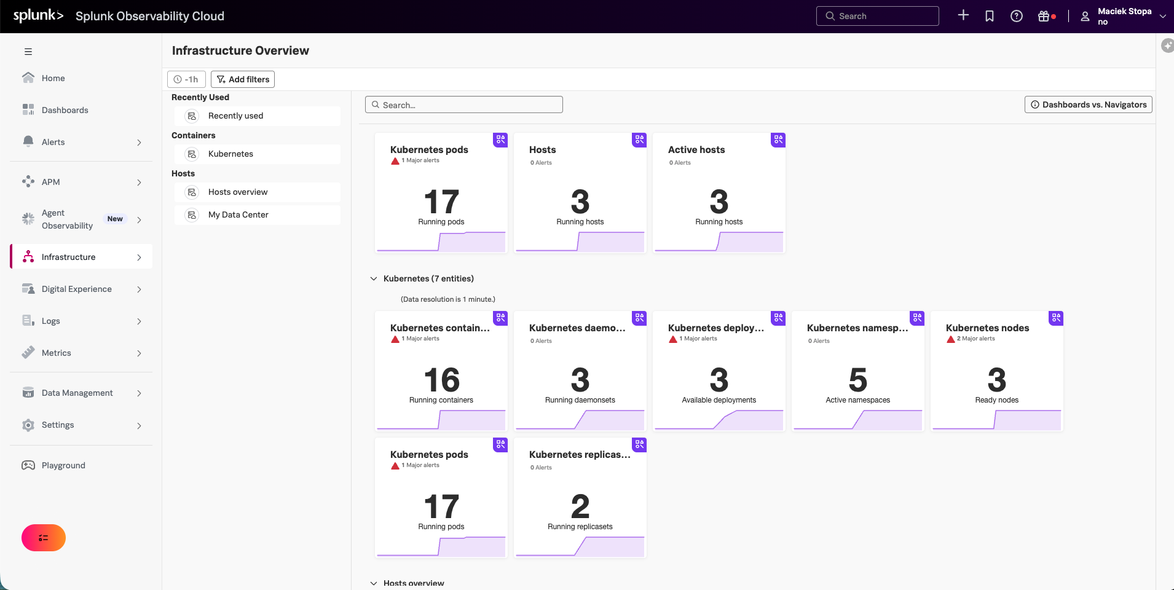Open the bookmarks icon in the top bar
The width and height of the screenshot is (1174, 590).
(x=990, y=16)
